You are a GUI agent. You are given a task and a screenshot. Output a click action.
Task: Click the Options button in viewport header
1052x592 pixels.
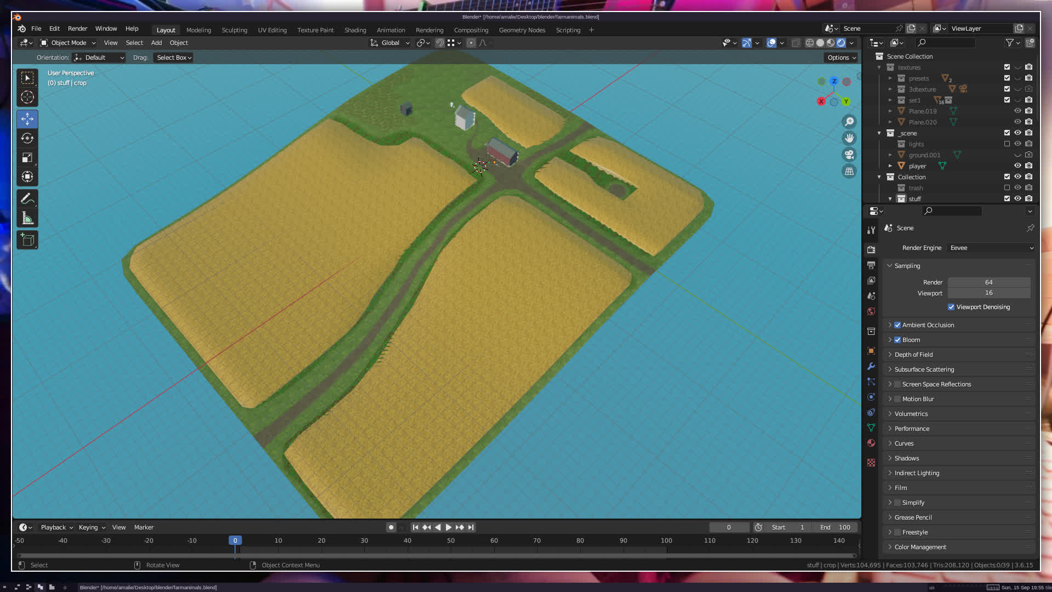[x=841, y=58]
